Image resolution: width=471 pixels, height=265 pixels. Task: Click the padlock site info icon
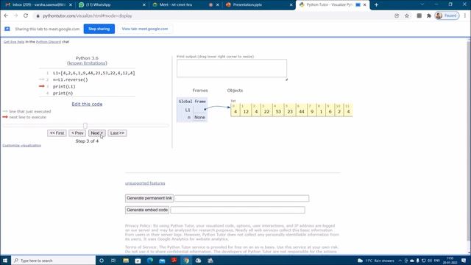point(38,16)
